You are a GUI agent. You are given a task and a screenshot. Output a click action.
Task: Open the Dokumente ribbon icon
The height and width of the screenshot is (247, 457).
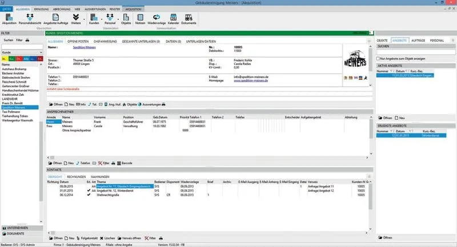[189, 19]
